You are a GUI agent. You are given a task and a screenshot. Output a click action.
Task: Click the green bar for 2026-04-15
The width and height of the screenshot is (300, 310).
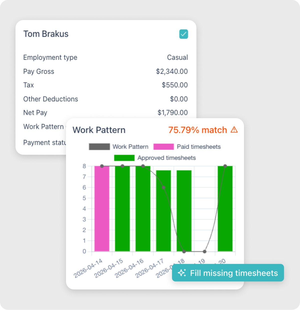[x=122, y=208]
